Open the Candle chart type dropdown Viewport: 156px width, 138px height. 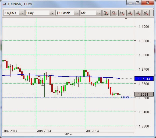[77, 13]
